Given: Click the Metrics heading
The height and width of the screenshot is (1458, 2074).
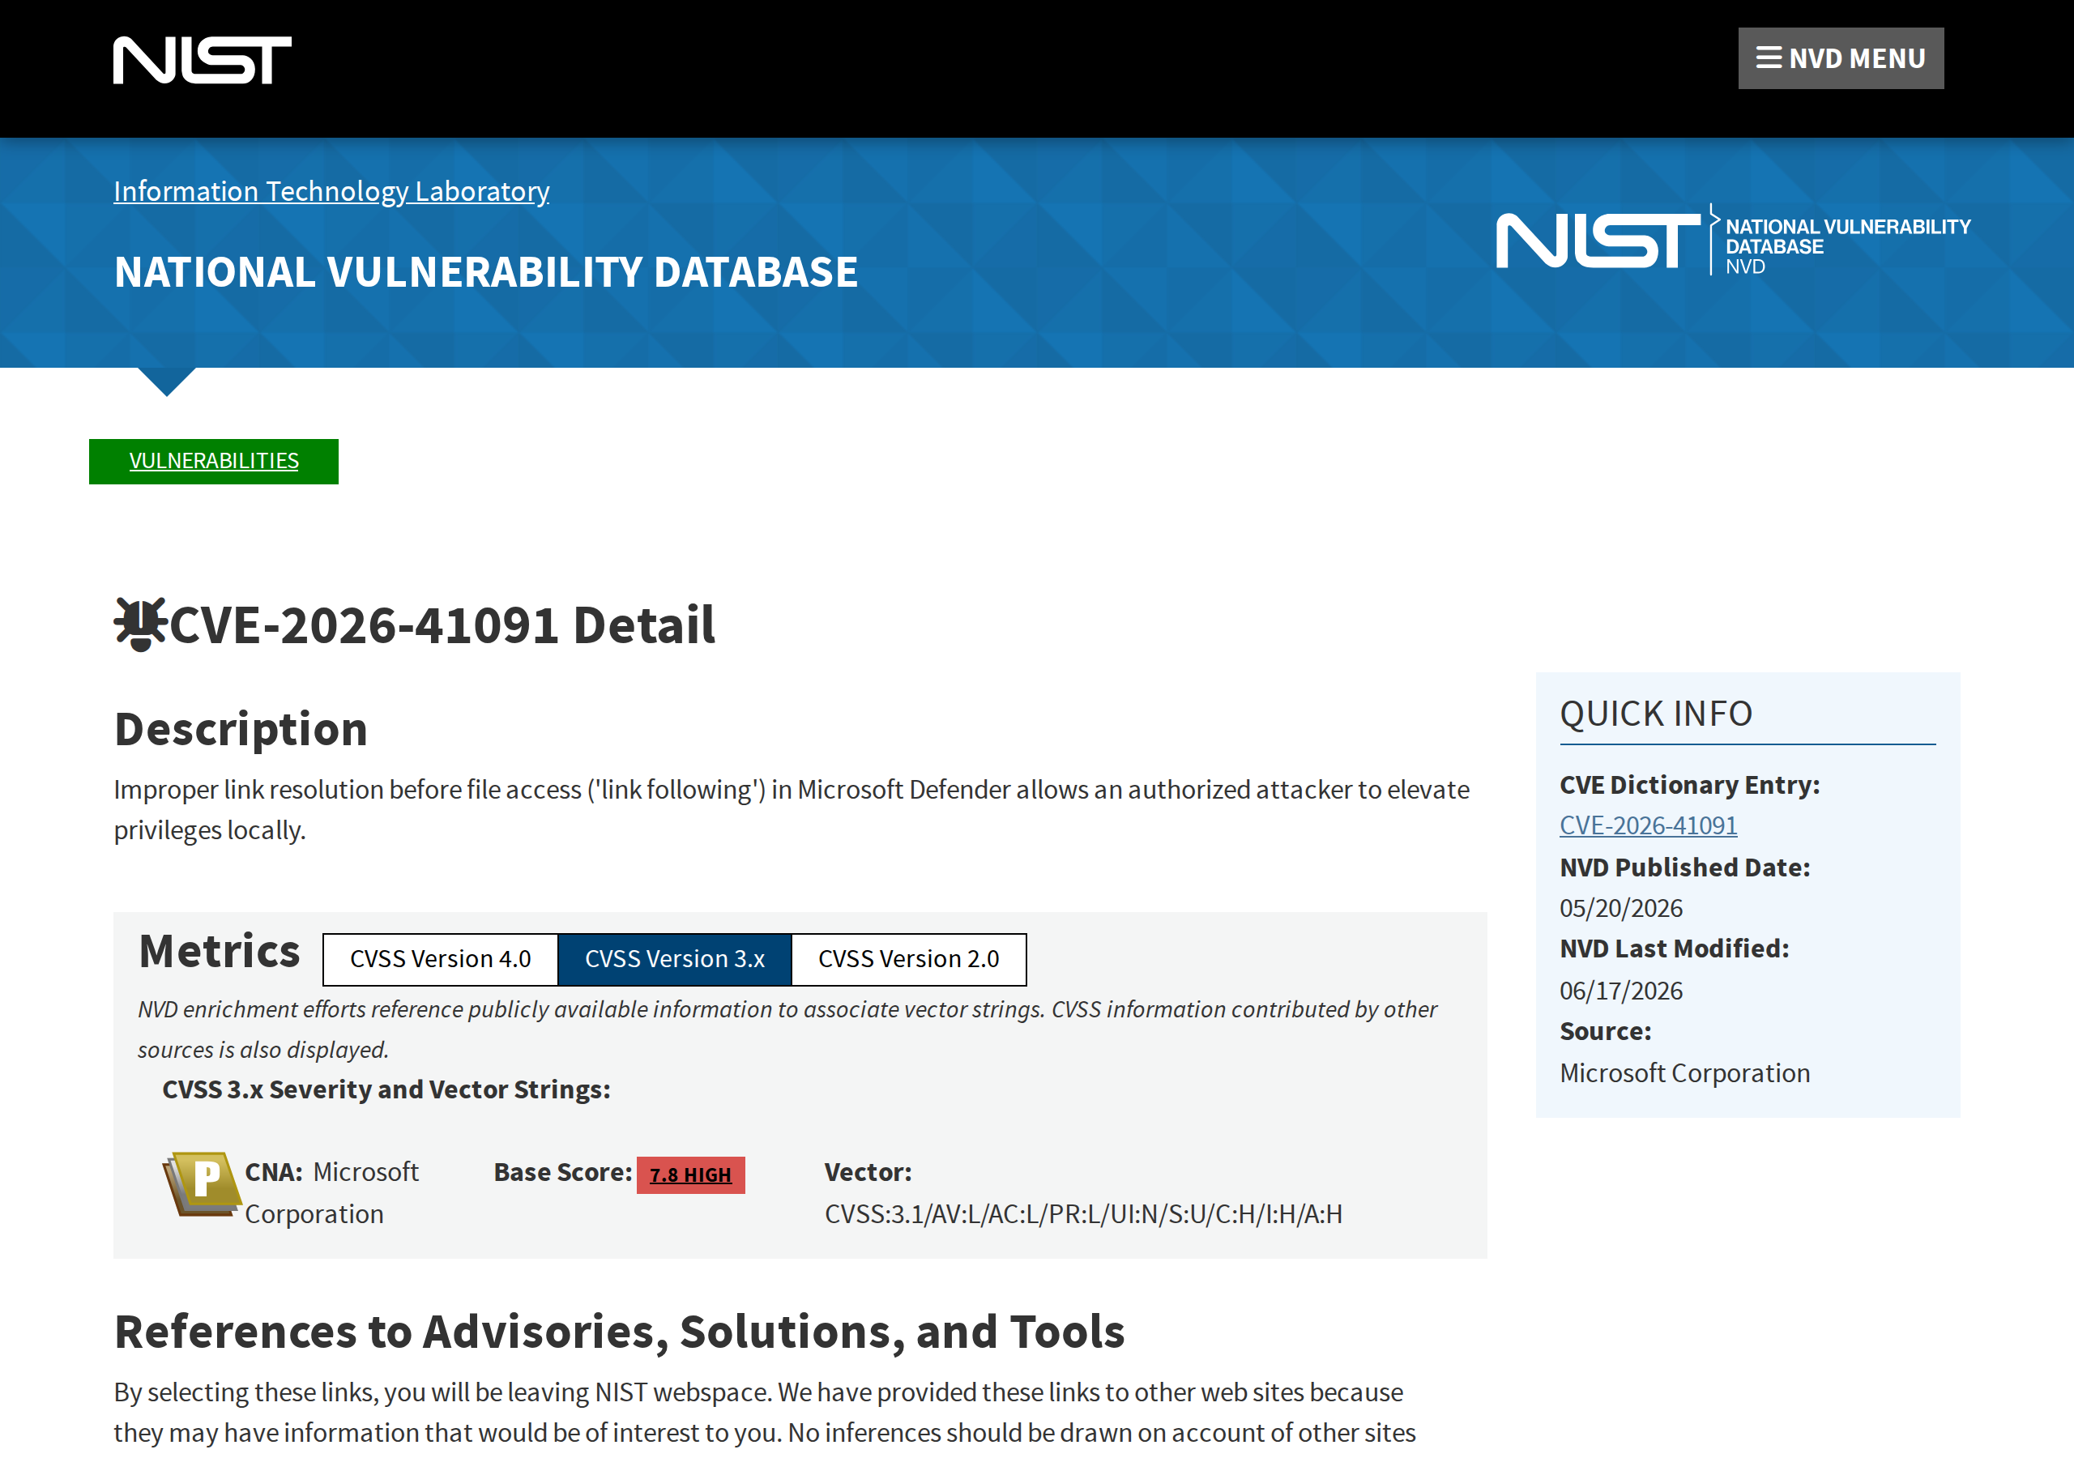Looking at the screenshot, I should (x=219, y=951).
